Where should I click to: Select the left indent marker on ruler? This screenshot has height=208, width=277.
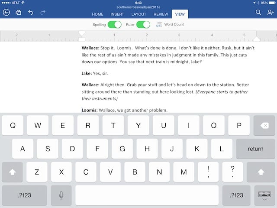tap(82, 39)
